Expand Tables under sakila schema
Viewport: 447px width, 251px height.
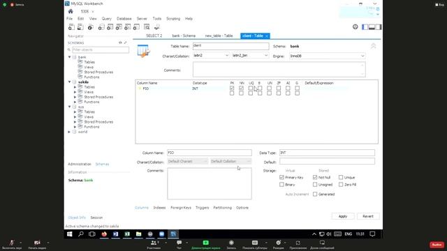[75, 87]
